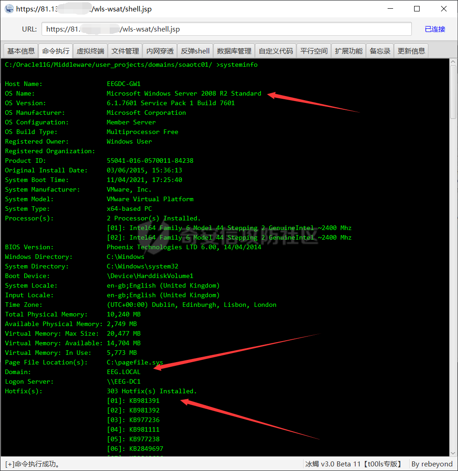Image resolution: width=458 pixels, height=471 pixels.
Task: Click the scrollbar down arrow
Action: coord(453,453)
